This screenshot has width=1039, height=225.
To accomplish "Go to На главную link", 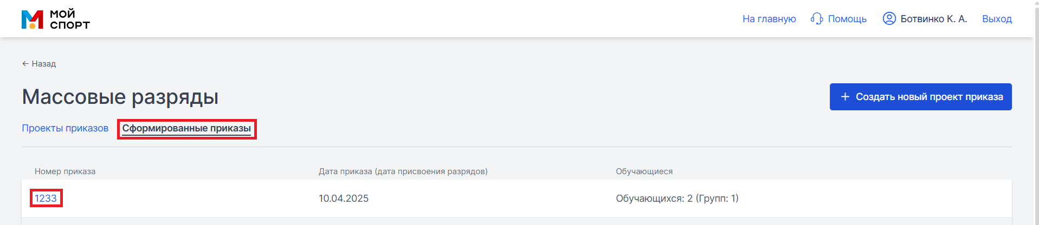I will point(769,19).
